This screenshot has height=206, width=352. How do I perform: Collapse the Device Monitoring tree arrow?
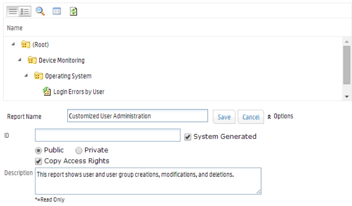coord(20,59)
